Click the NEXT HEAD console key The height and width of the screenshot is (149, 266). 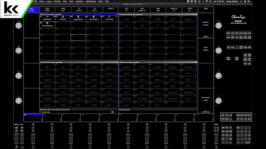tap(228, 59)
